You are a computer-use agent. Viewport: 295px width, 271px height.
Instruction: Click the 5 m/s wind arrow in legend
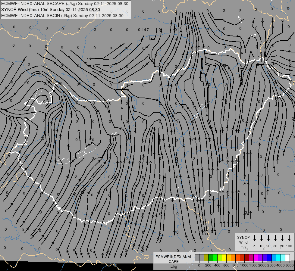tap(254, 238)
